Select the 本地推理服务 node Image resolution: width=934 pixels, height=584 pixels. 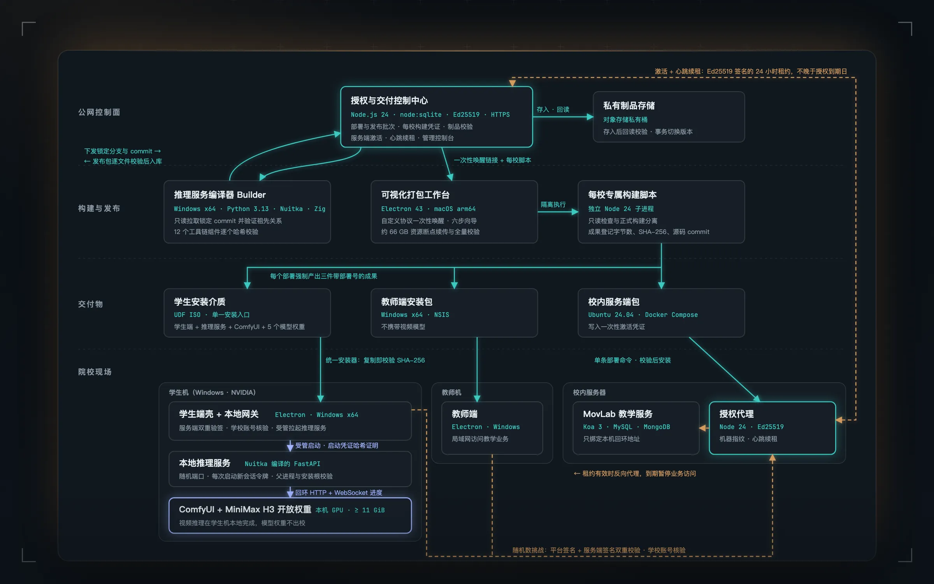[290, 469]
